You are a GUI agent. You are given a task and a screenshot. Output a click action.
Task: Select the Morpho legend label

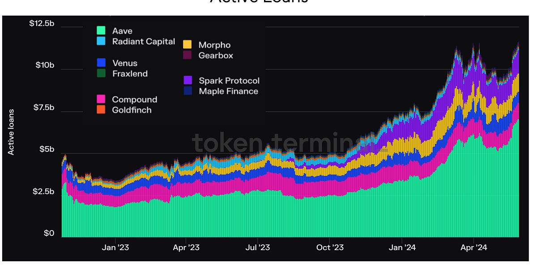point(214,45)
